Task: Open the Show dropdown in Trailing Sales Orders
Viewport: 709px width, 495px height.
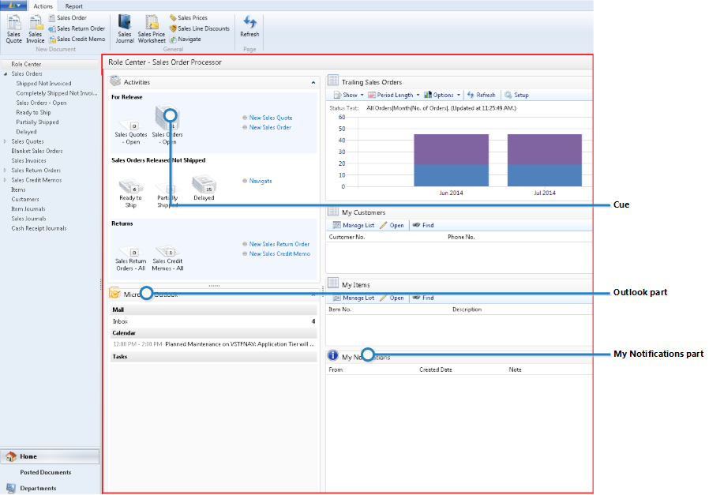Action: tap(350, 94)
